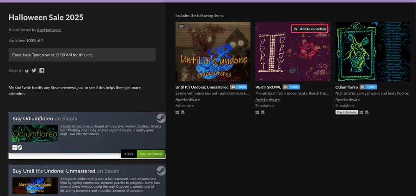This screenshot has width=416, height=196.
Task: Click "Eeerie yet humorous anti-point-and-click" description
Action: pos(213,93)
